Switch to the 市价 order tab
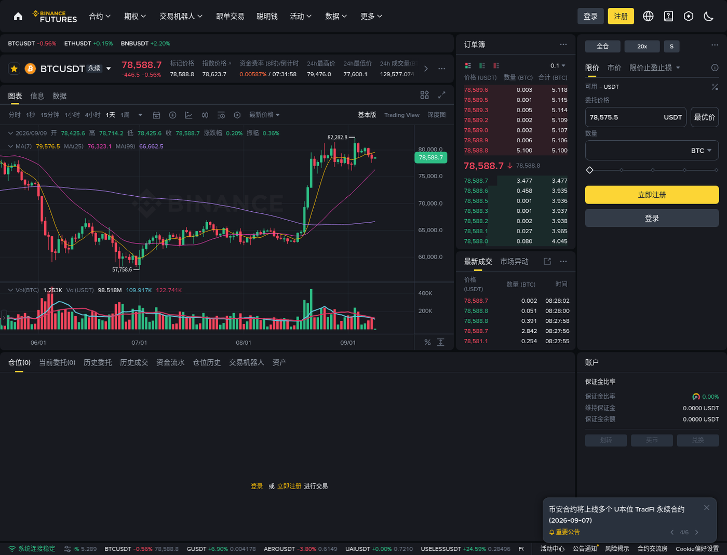Screen dimensions: 727x555 click(x=614, y=67)
